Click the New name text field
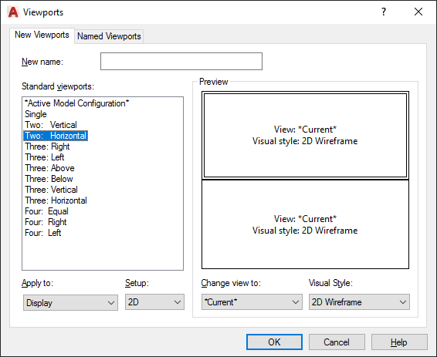The width and height of the screenshot is (437, 357). coord(181,61)
